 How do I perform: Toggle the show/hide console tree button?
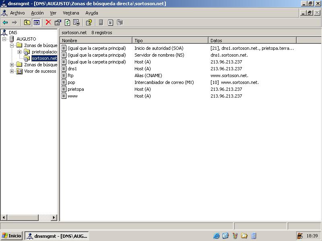37,22
